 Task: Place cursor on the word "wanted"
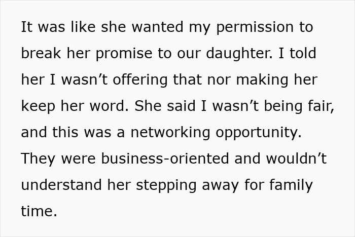pyautogui.click(x=158, y=27)
